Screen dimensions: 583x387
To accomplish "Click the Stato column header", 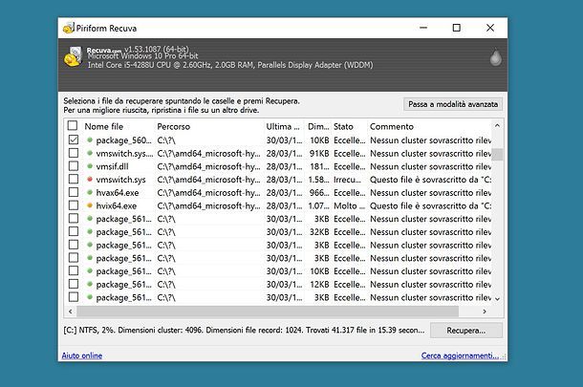I will 349,126.
